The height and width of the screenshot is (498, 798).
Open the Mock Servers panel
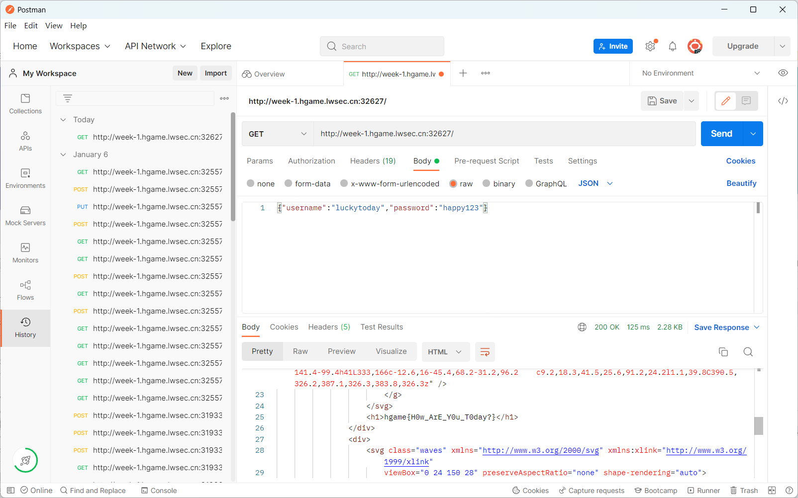[25, 216]
